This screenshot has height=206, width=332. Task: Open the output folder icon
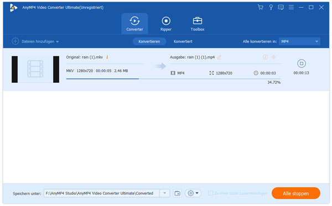[x=178, y=193]
